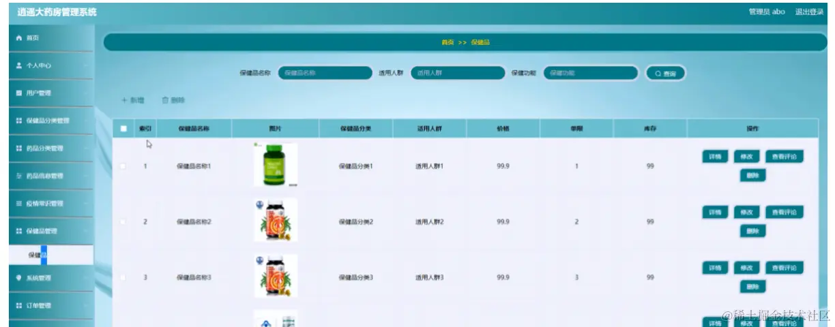Click the home icon beside 首页
The image size is (835, 327).
[x=18, y=38]
